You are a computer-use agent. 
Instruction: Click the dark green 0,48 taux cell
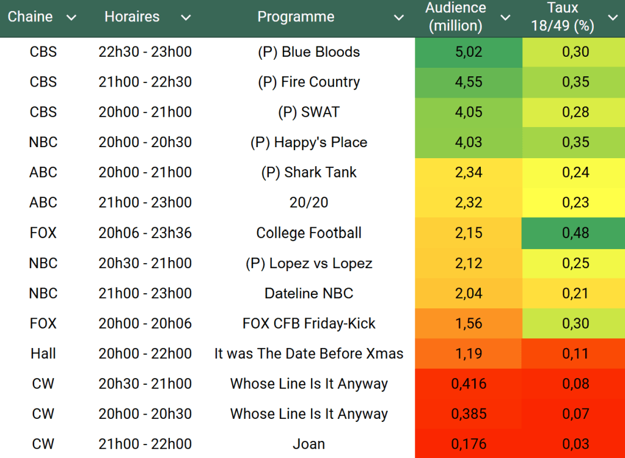[x=575, y=233]
